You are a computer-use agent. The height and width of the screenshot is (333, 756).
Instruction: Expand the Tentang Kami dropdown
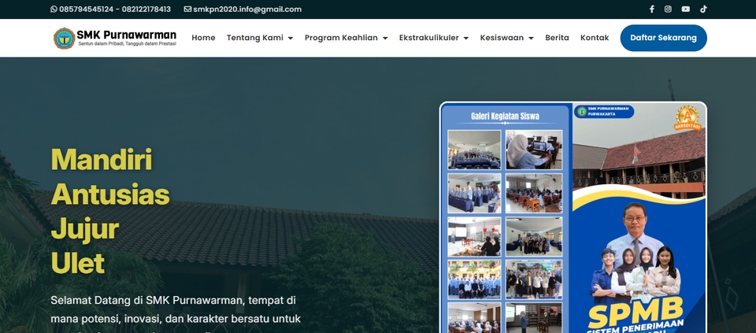pyautogui.click(x=260, y=38)
